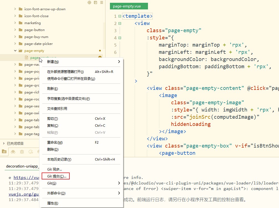Screen dimensions: 279x208
Task: Click the collapse all folders icon
Action: [95, 2]
